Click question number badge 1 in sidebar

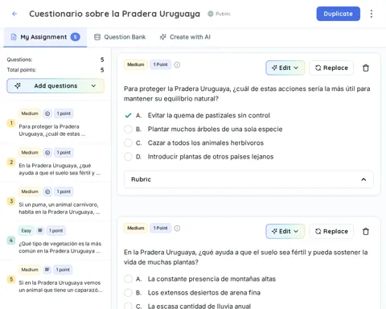coord(11,123)
